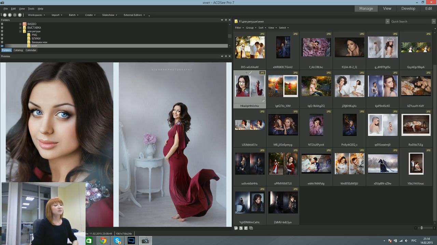Collapse the для ретуши folder node
Viewport: 437px width, 245px height.
click(20, 31)
